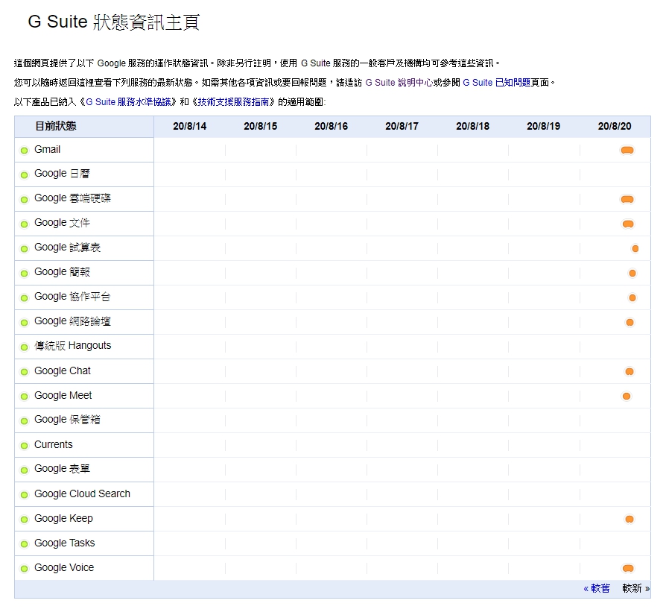Open Google Chat incident orange dot
The width and height of the screenshot is (666, 612).
629,371
